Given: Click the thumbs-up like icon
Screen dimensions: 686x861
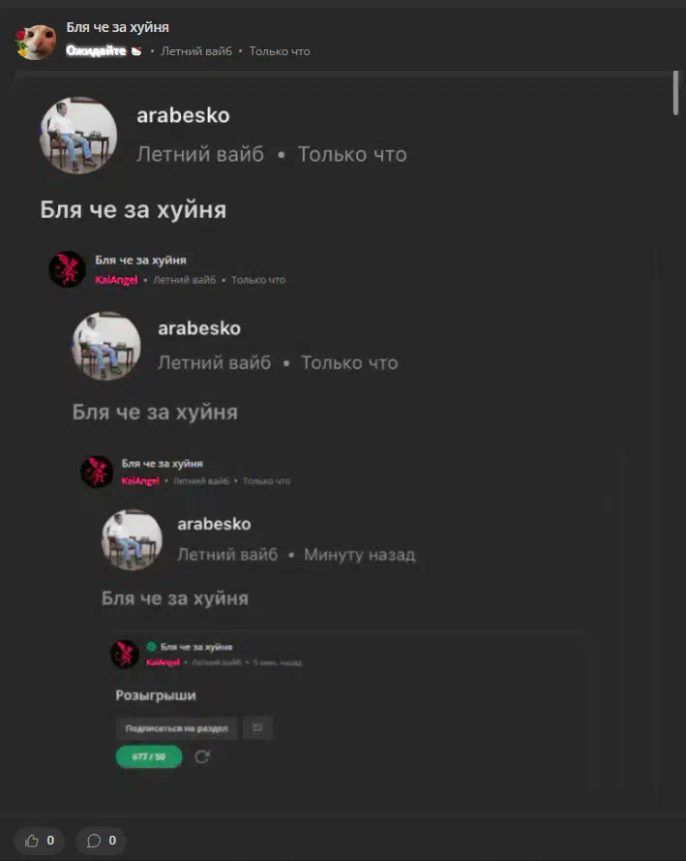Looking at the screenshot, I should click(x=32, y=840).
